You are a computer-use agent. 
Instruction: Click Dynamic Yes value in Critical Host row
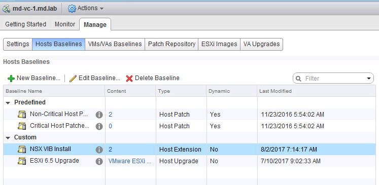(x=215, y=126)
